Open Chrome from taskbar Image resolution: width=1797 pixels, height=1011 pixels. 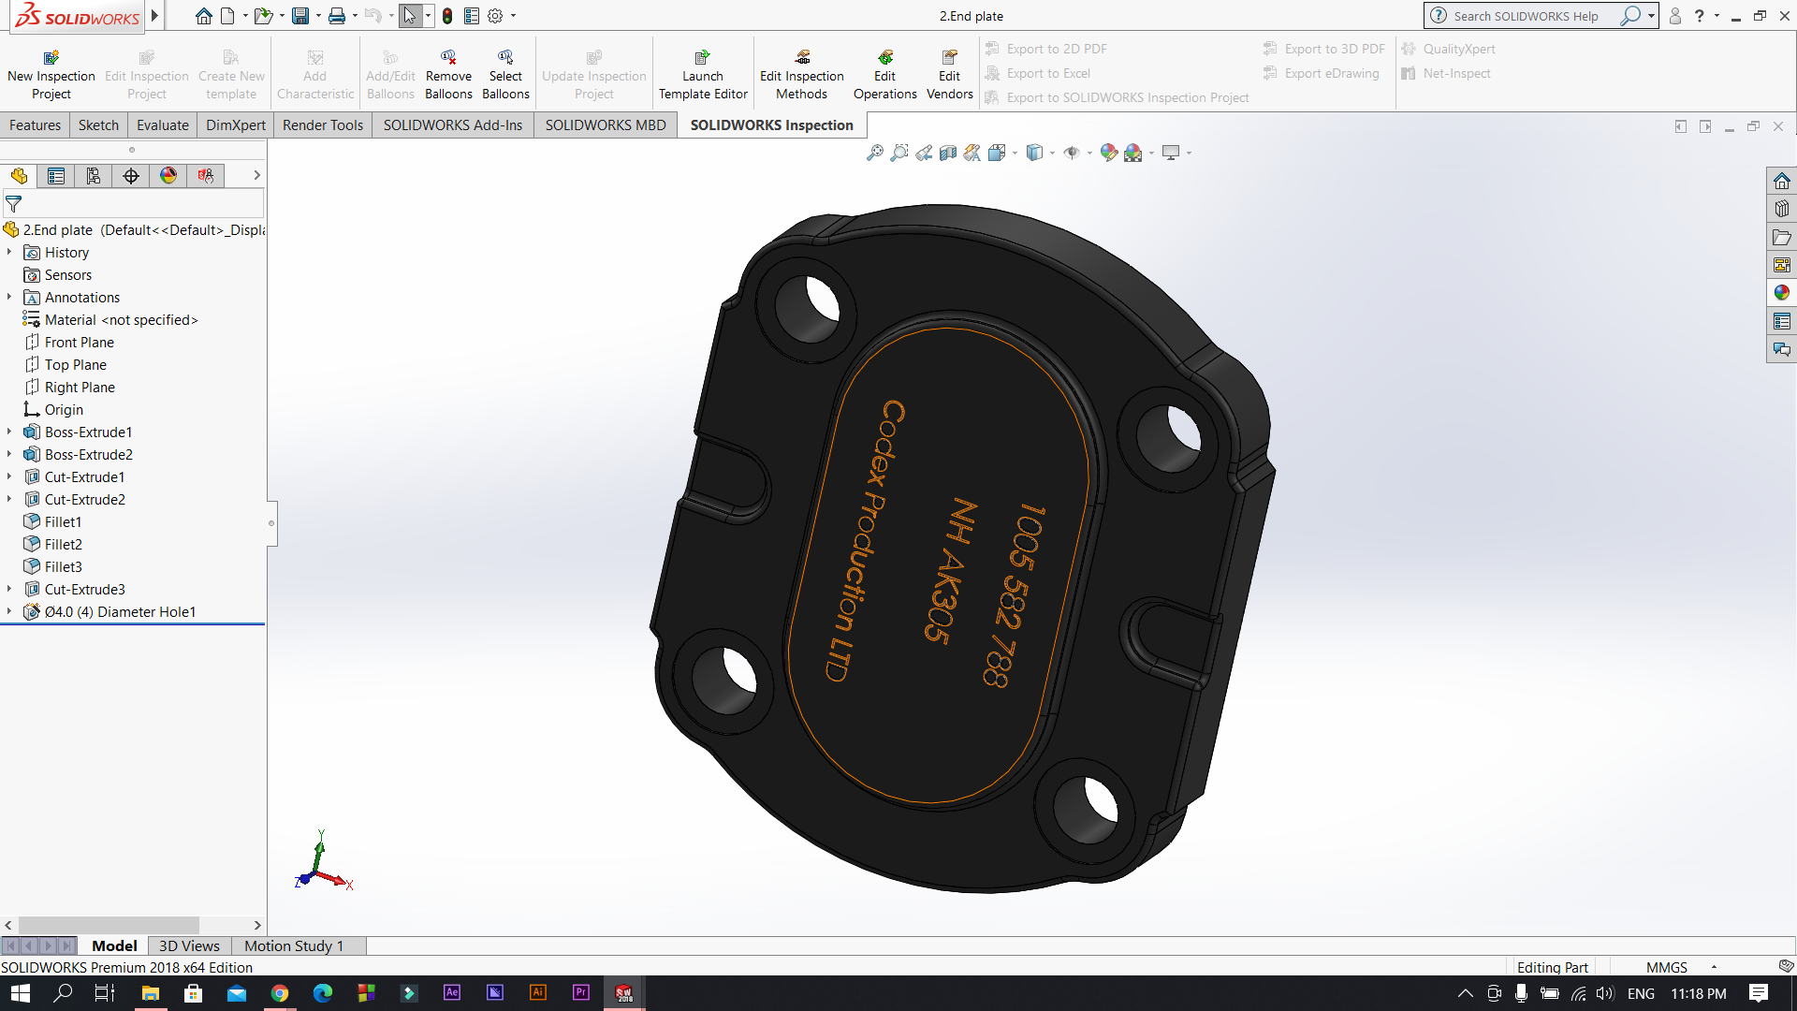(280, 993)
